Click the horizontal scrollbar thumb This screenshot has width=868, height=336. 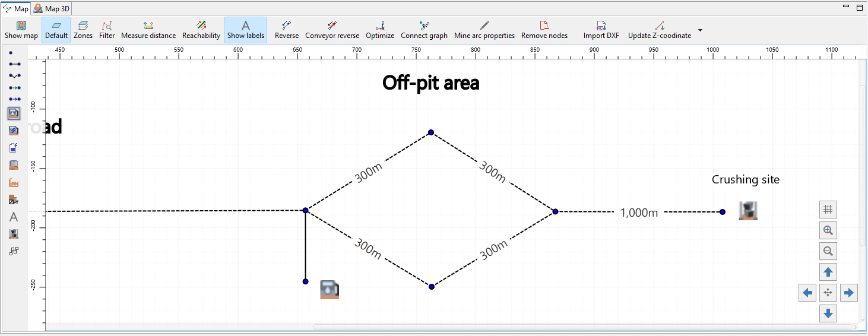pyautogui.click(x=582, y=327)
